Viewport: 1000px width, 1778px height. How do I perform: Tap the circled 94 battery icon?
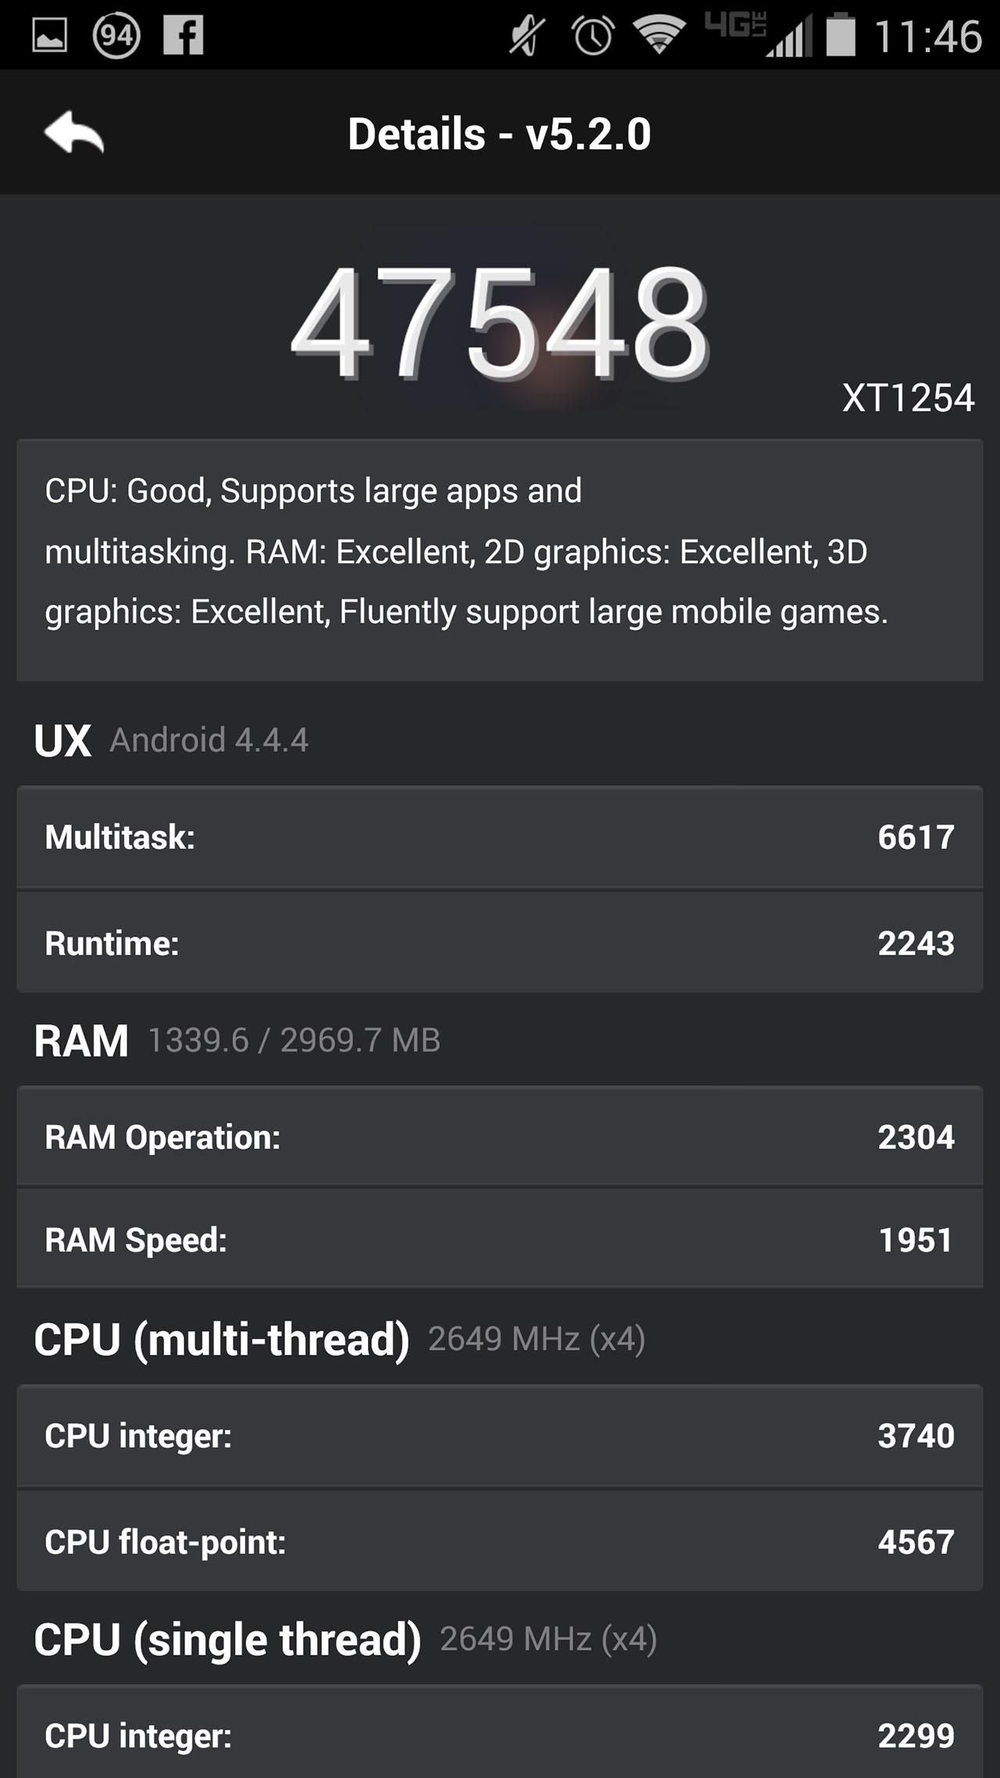tap(116, 36)
